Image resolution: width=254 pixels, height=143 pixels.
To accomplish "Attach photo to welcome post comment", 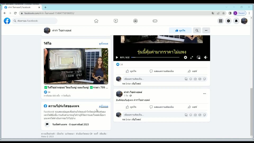I will click(x=195, y=115).
